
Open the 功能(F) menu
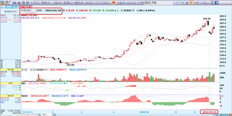pos(121,3)
